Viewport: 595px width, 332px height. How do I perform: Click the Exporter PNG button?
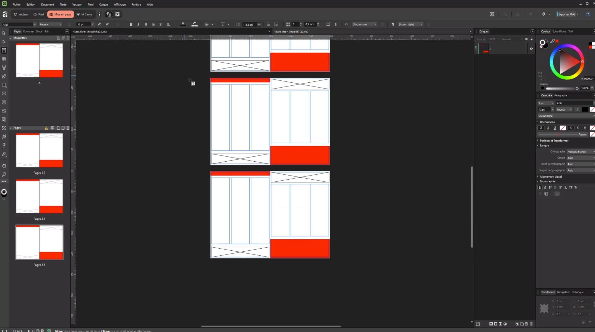click(x=566, y=14)
